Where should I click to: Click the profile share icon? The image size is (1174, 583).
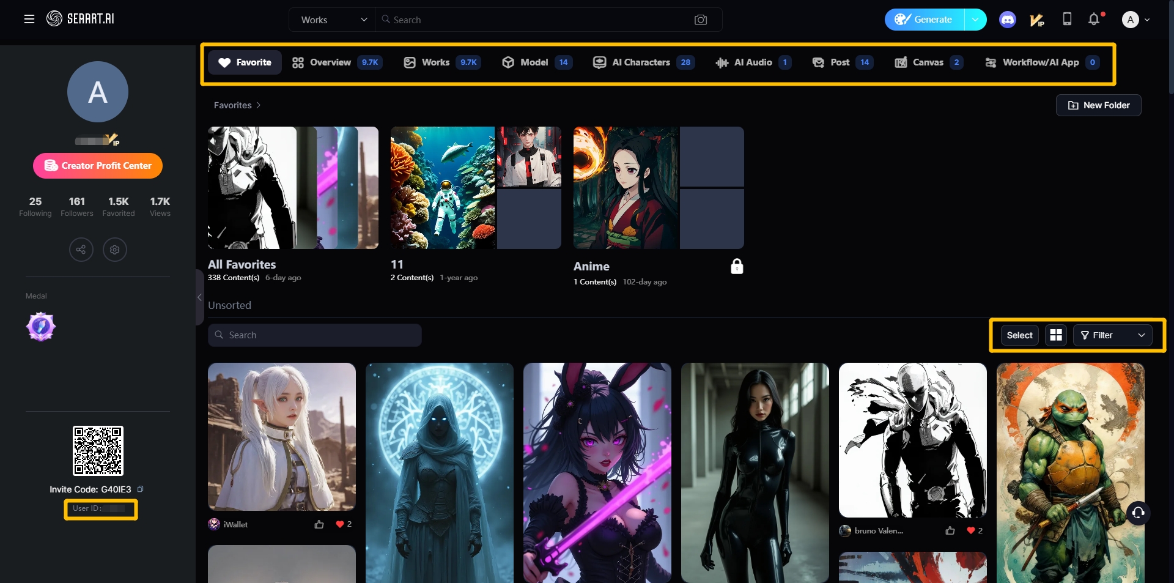click(81, 250)
